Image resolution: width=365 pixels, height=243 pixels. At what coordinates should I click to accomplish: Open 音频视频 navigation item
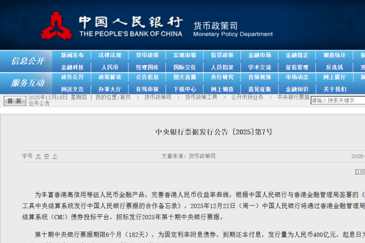(260, 77)
